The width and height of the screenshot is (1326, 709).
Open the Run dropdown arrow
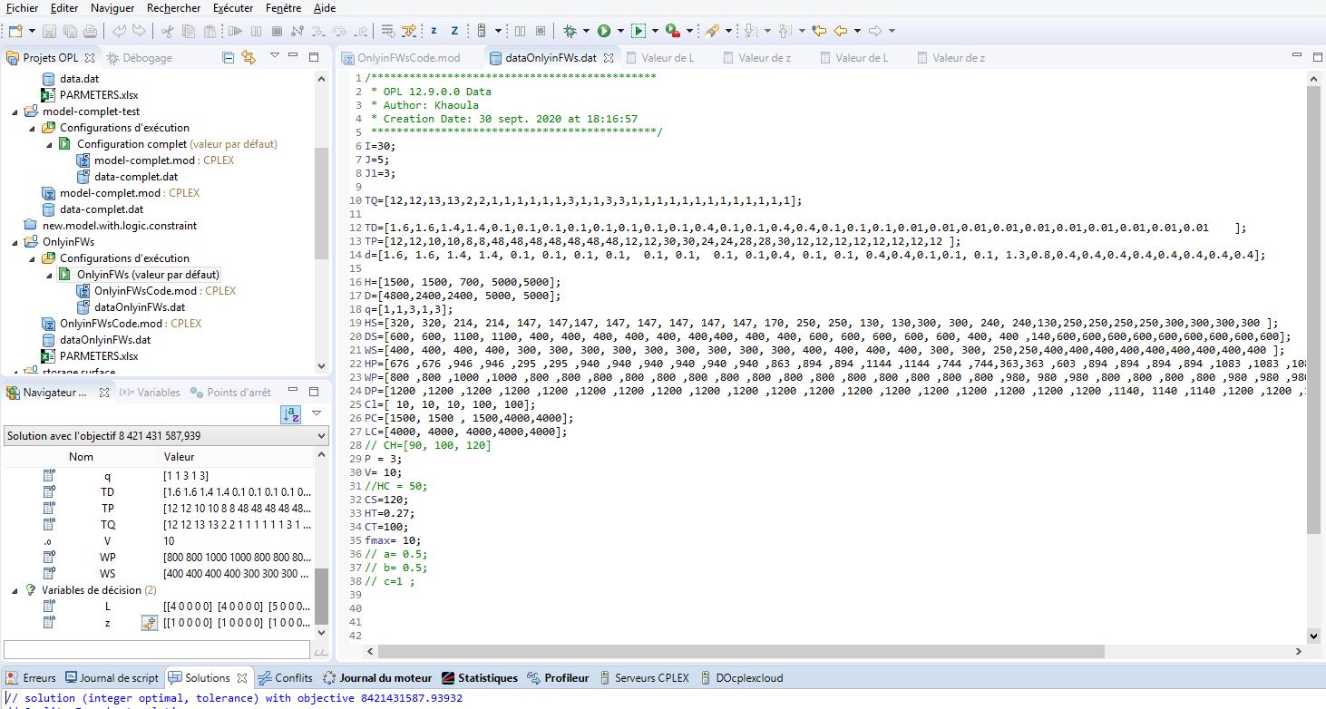620,31
